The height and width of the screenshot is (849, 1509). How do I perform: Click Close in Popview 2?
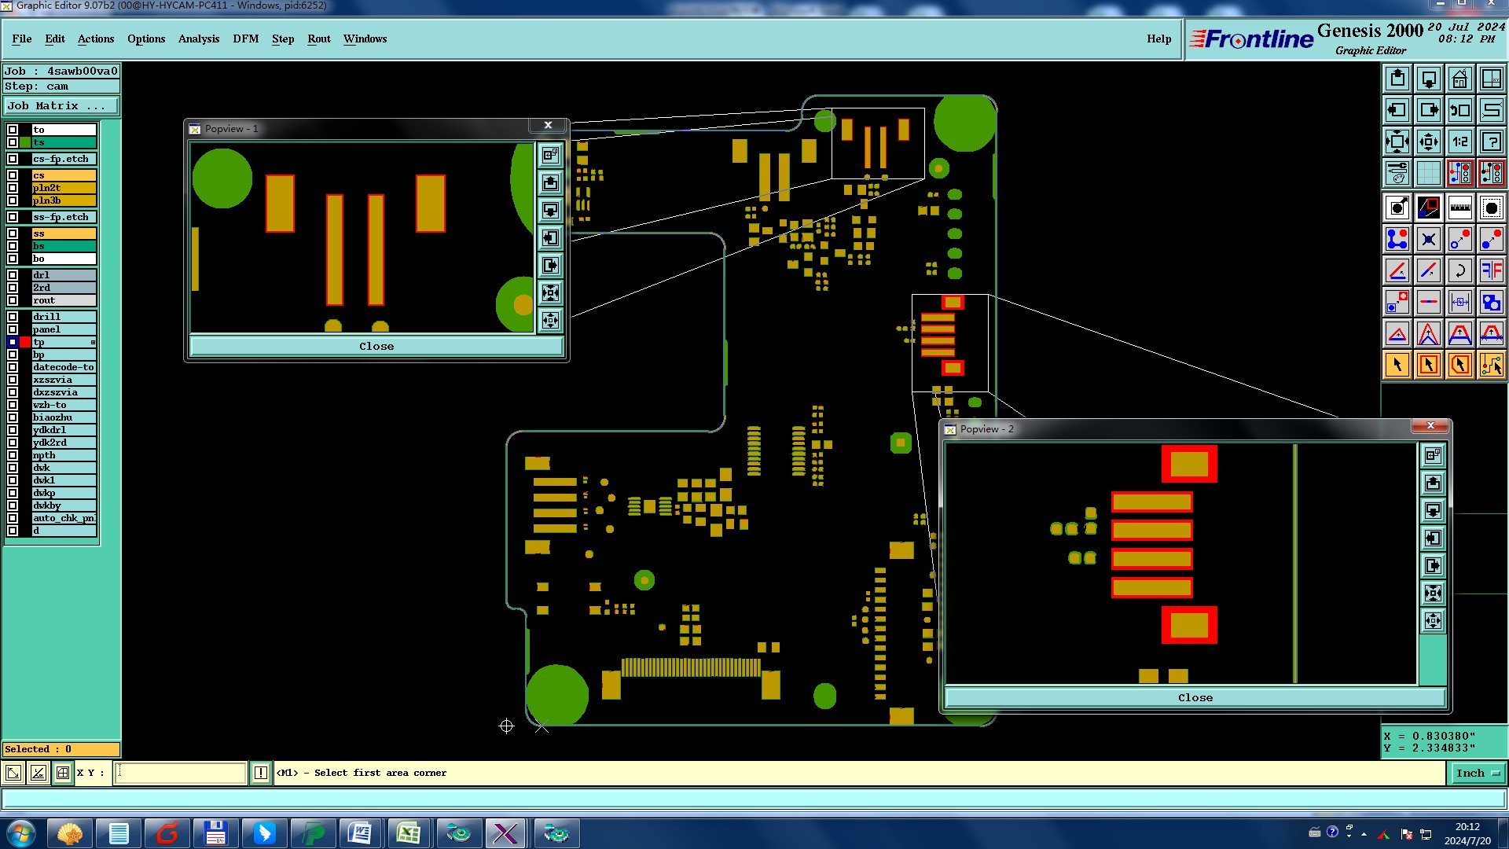[x=1195, y=697]
